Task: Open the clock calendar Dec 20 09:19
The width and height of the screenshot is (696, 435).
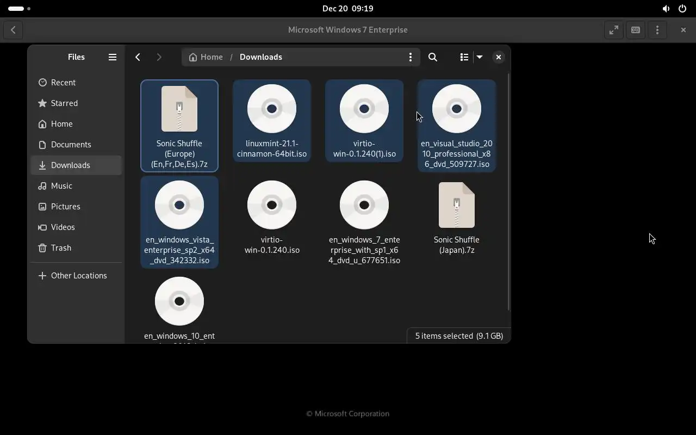Action: click(348, 9)
